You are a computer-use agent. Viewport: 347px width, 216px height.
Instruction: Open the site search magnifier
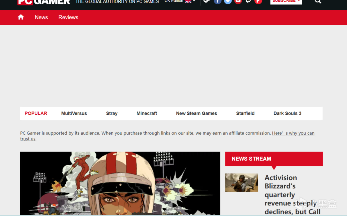point(318,1)
